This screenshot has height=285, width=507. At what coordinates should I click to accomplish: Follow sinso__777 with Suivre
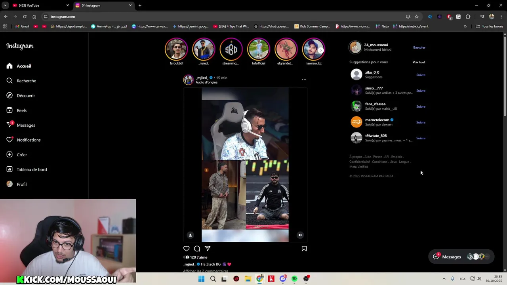pyautogui.click(x=421, y=91)
